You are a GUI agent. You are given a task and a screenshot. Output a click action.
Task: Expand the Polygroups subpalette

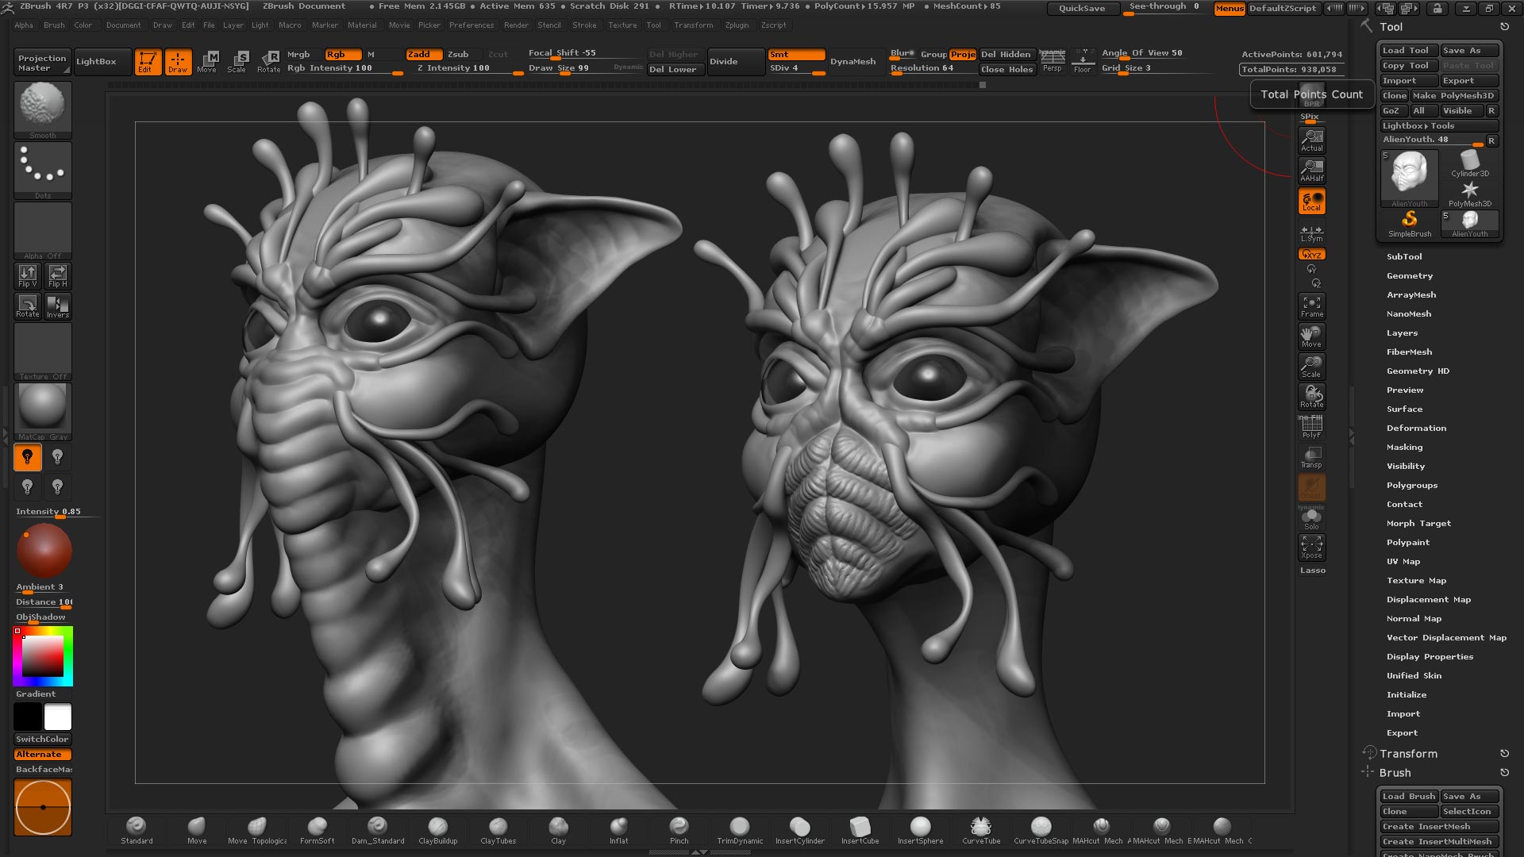[x=1411, y=485]
